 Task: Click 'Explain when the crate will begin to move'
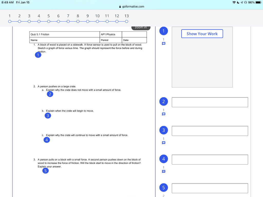pyautogui.click(x=70, y=111)
